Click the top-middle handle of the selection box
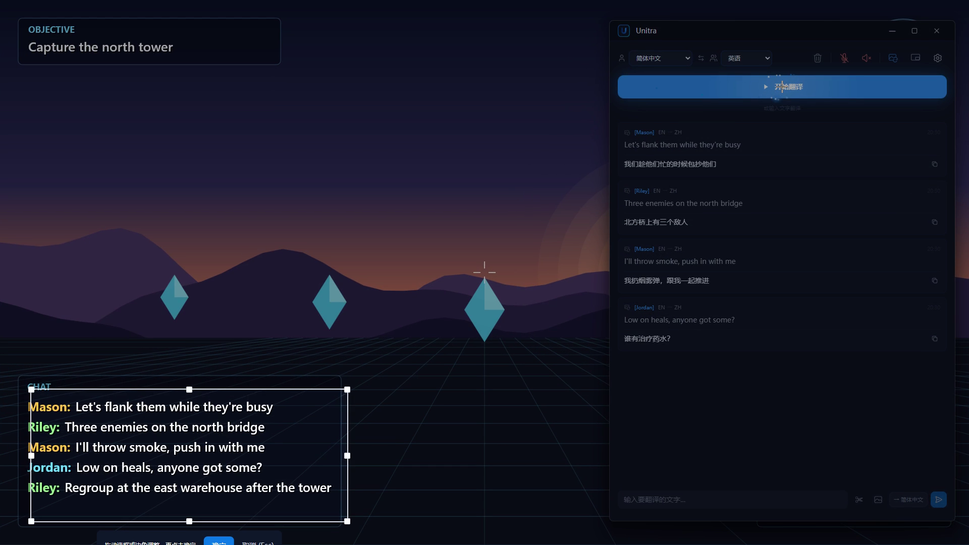 pos(189,390)
